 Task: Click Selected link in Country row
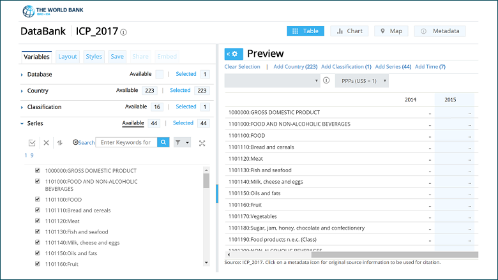(180, 91)
